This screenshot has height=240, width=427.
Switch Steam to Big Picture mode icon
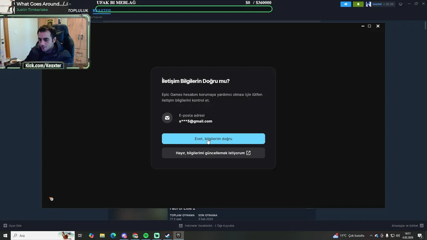tap(401, 4)
